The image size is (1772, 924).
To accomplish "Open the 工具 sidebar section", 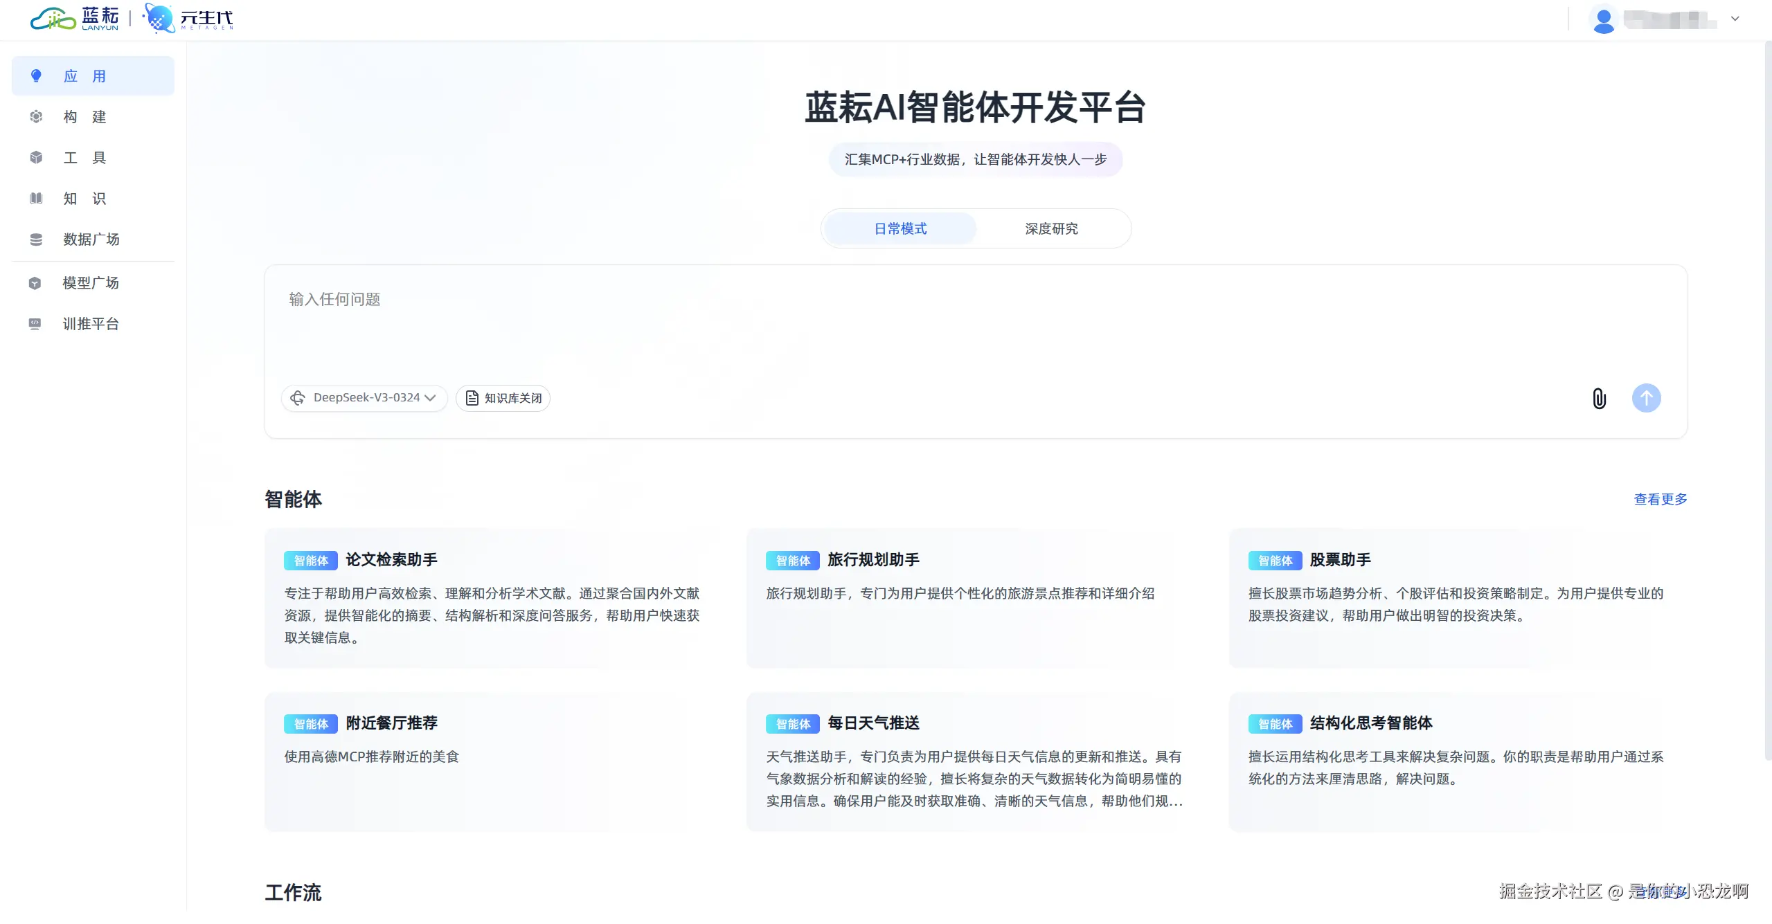I will (84, 158).
